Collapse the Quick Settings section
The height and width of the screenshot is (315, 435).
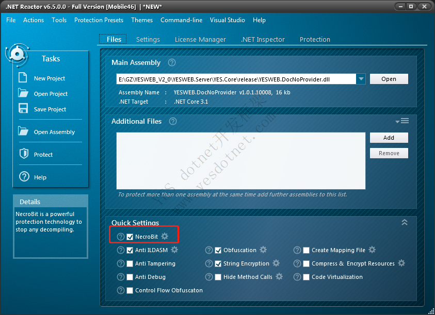(405, 222)
